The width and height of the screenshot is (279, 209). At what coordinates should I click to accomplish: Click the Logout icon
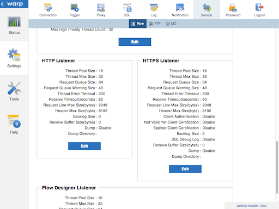pos(259,10)
